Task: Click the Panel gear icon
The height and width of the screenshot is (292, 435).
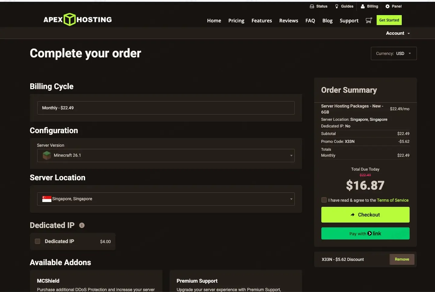Action: click(388, 6)
